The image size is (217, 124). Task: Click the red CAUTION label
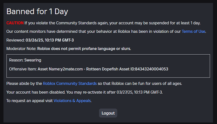pos(15,23)
